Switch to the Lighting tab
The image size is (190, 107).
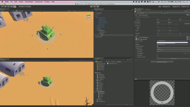148,9
